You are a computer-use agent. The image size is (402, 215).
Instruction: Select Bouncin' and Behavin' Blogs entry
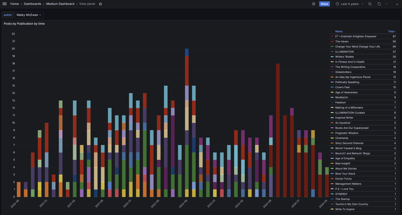tap(352, 154)
